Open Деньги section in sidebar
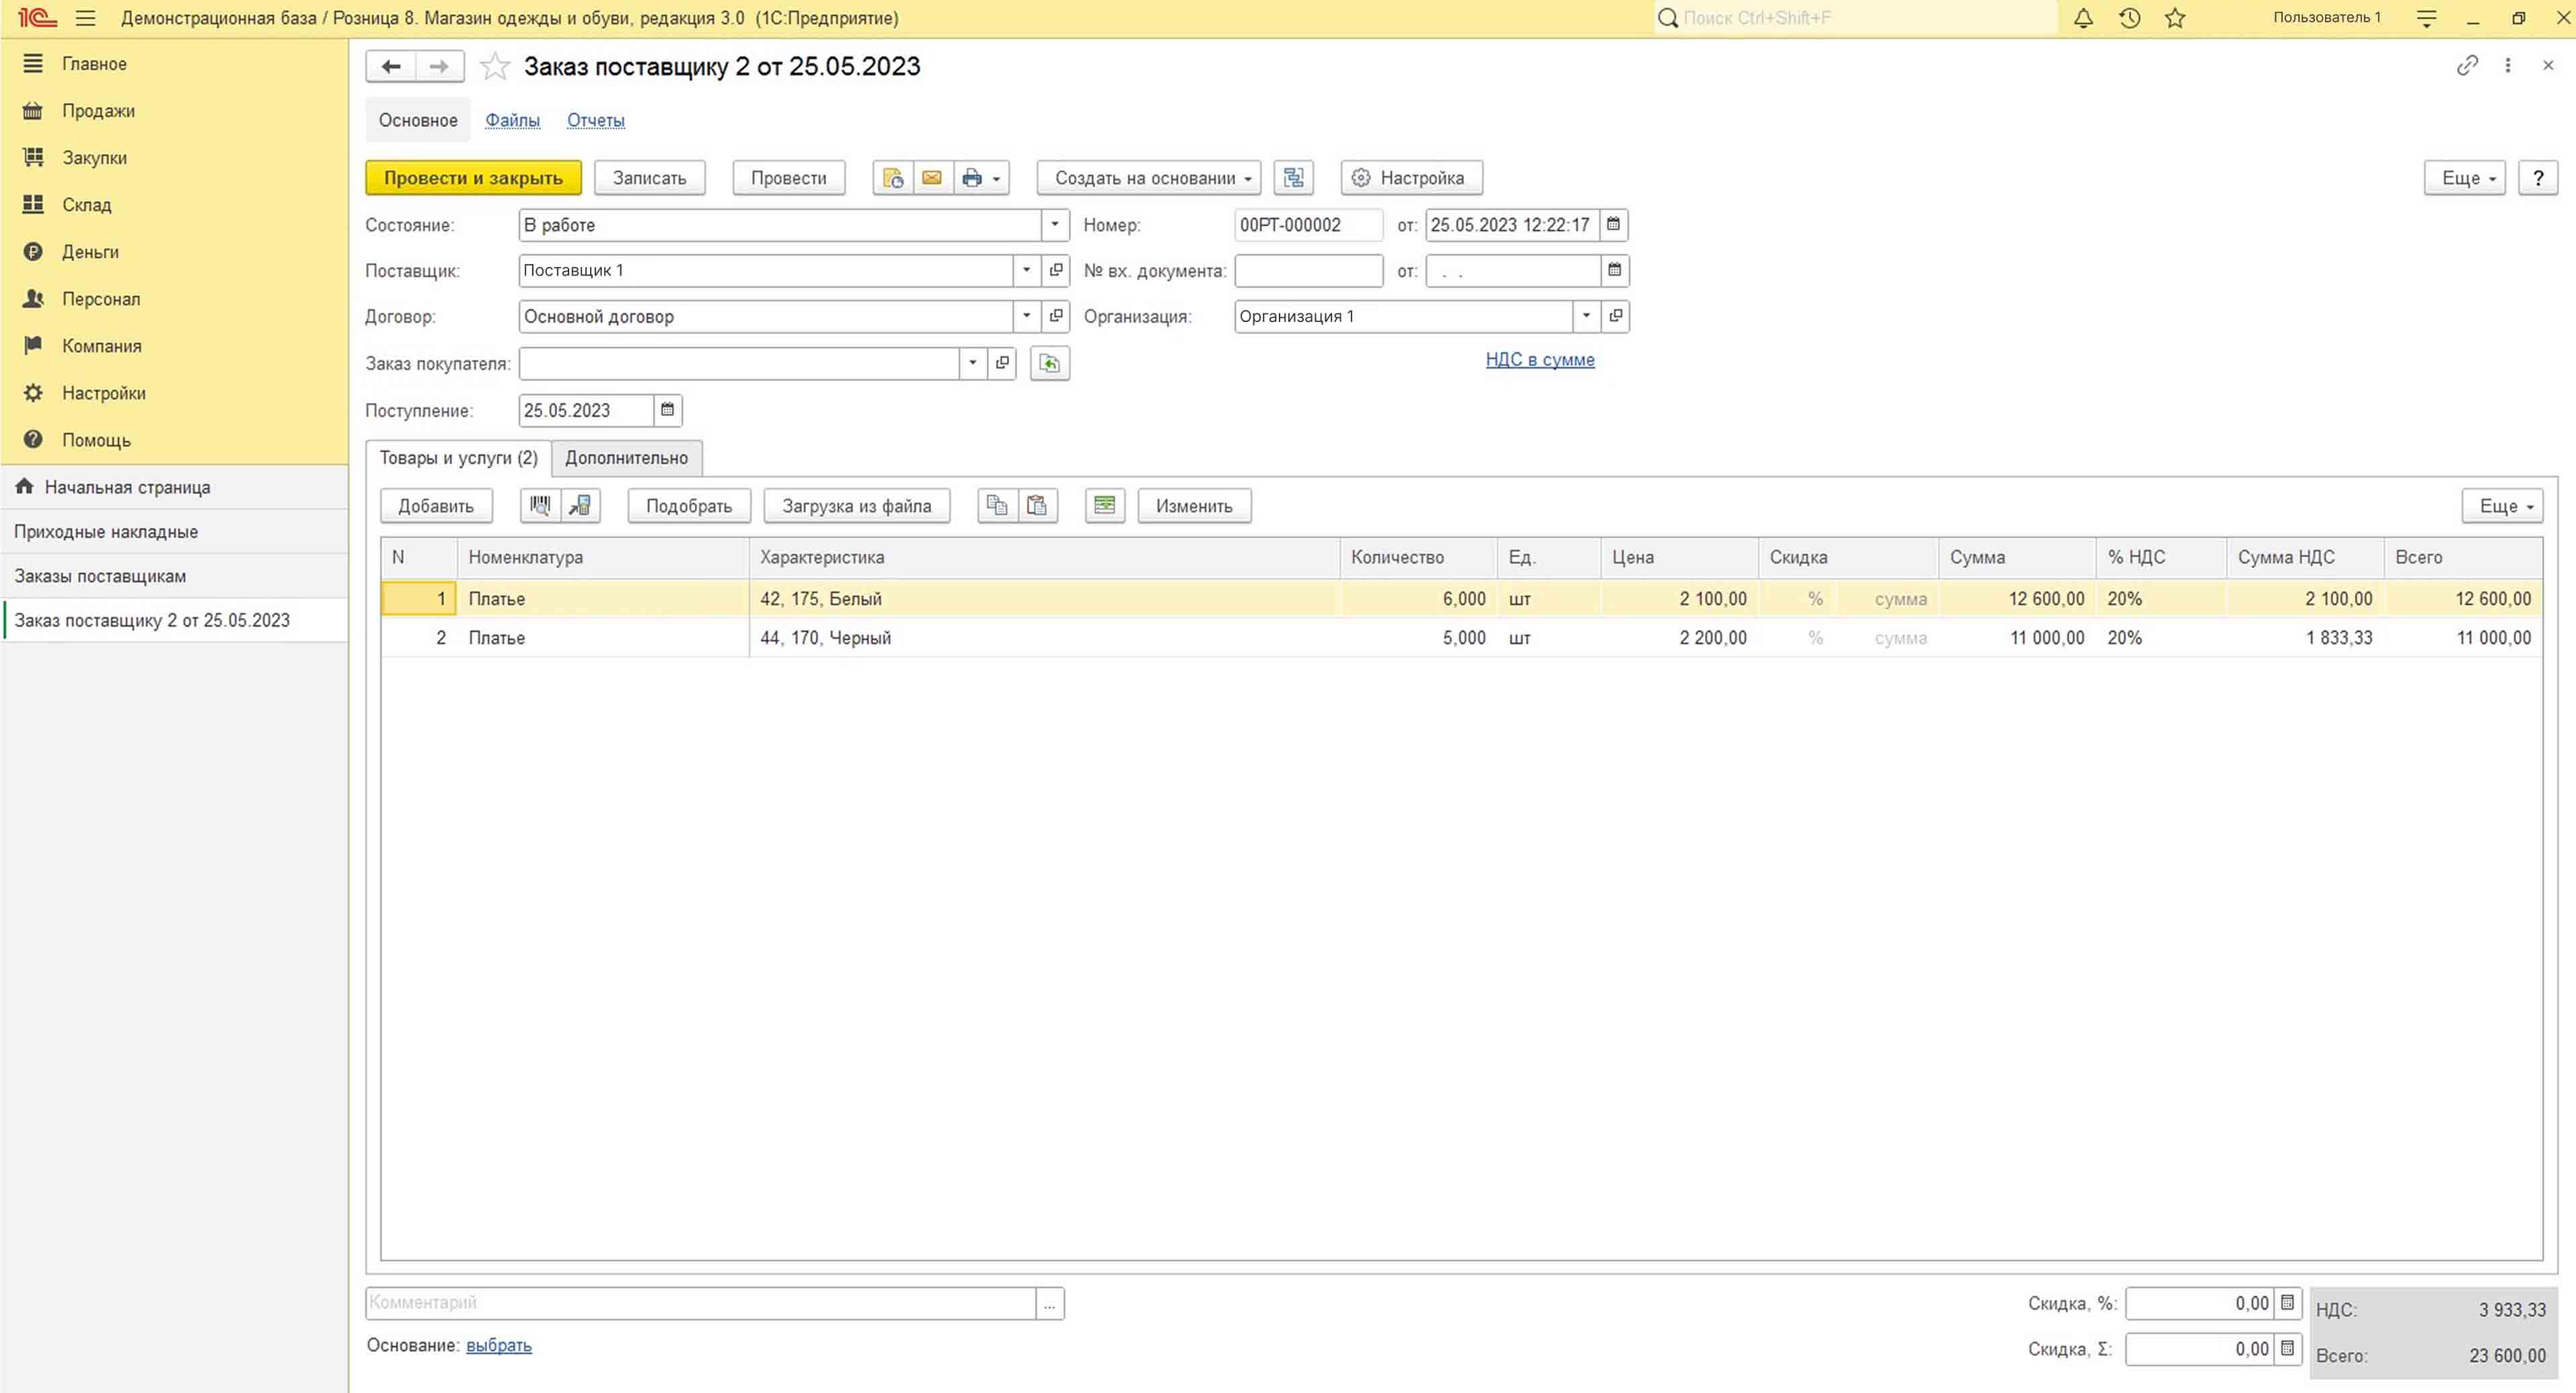 [90, 252]
